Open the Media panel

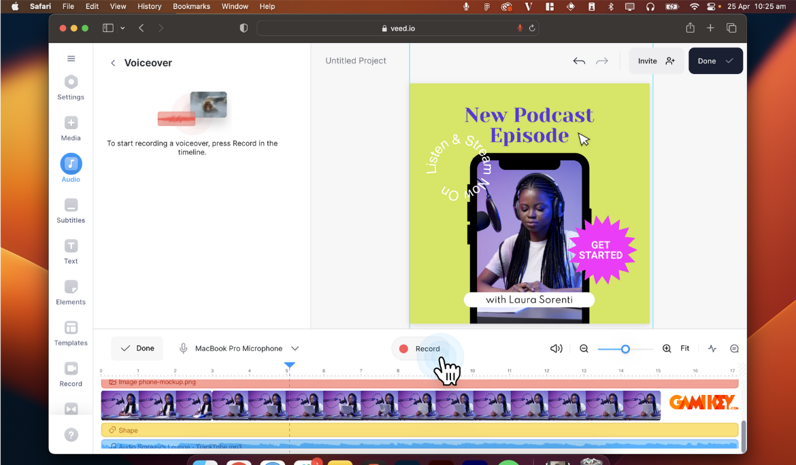71,128
